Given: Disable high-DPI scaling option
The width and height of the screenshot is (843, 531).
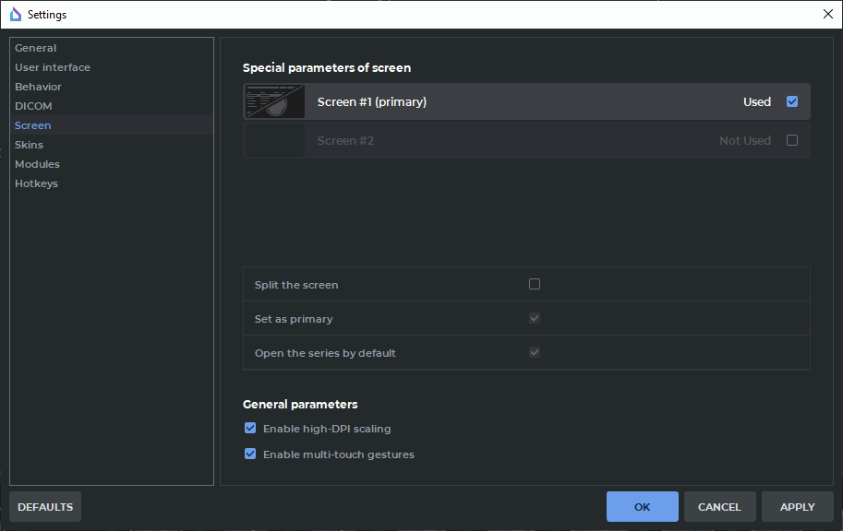Looking at the screenshot, I should (250, 429).
